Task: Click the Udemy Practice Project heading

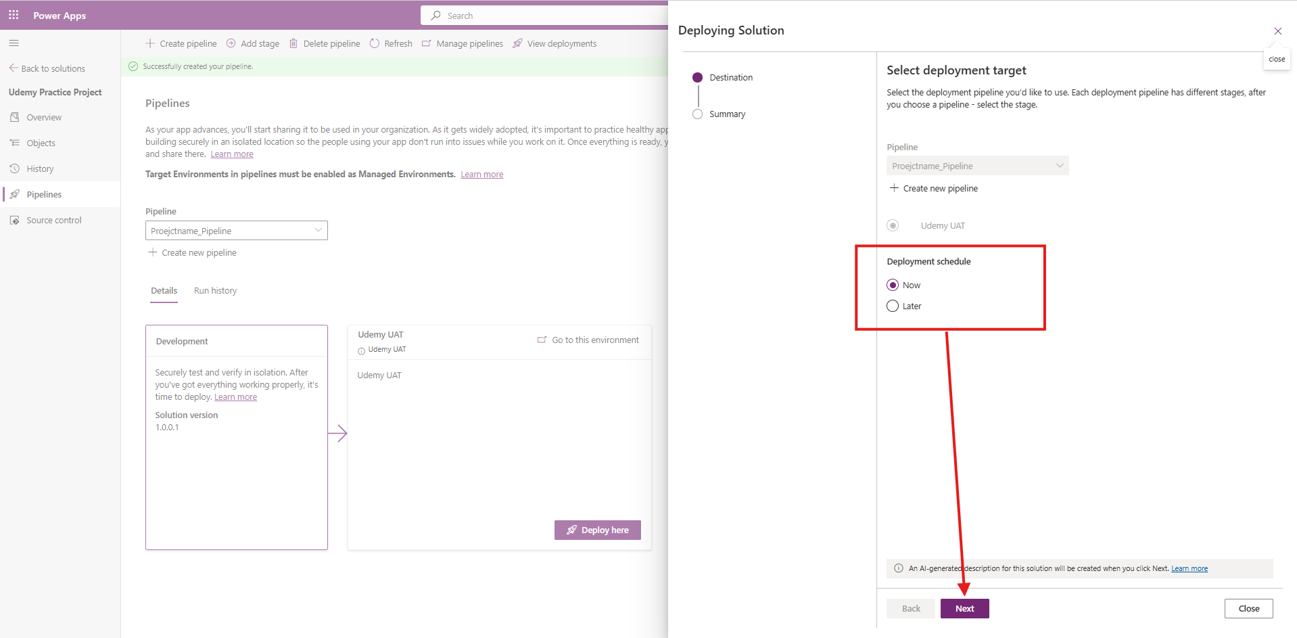Action: [55, 92]
